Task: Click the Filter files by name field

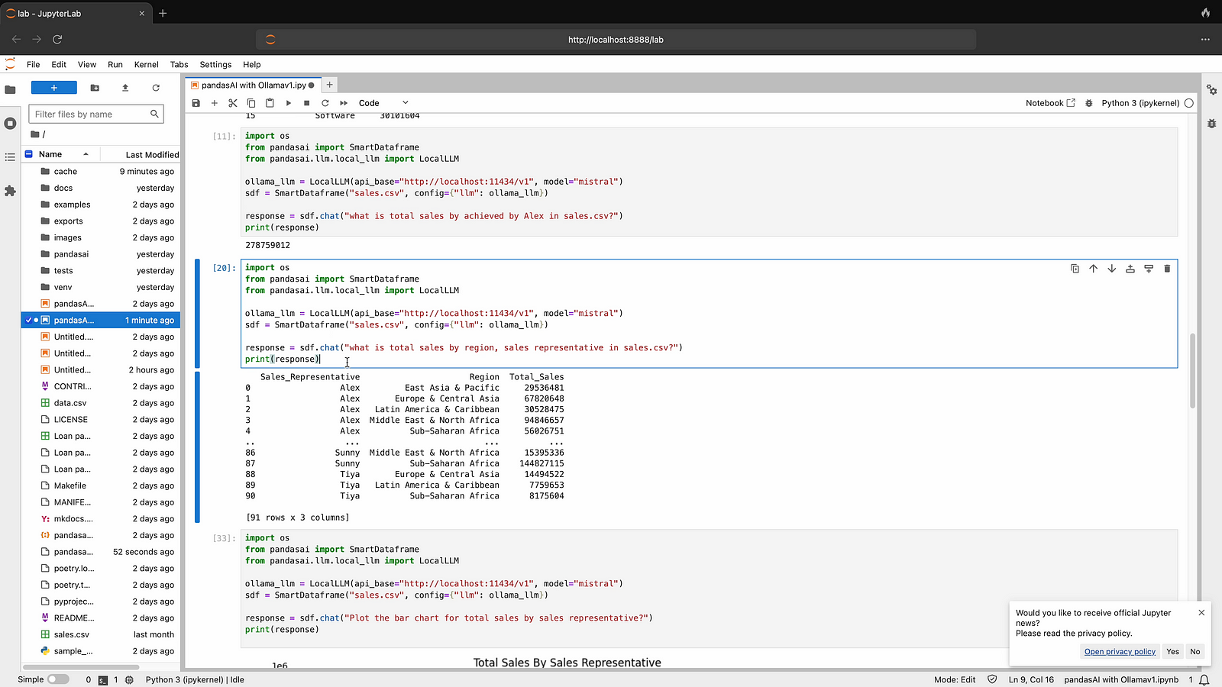Action: 90,114
